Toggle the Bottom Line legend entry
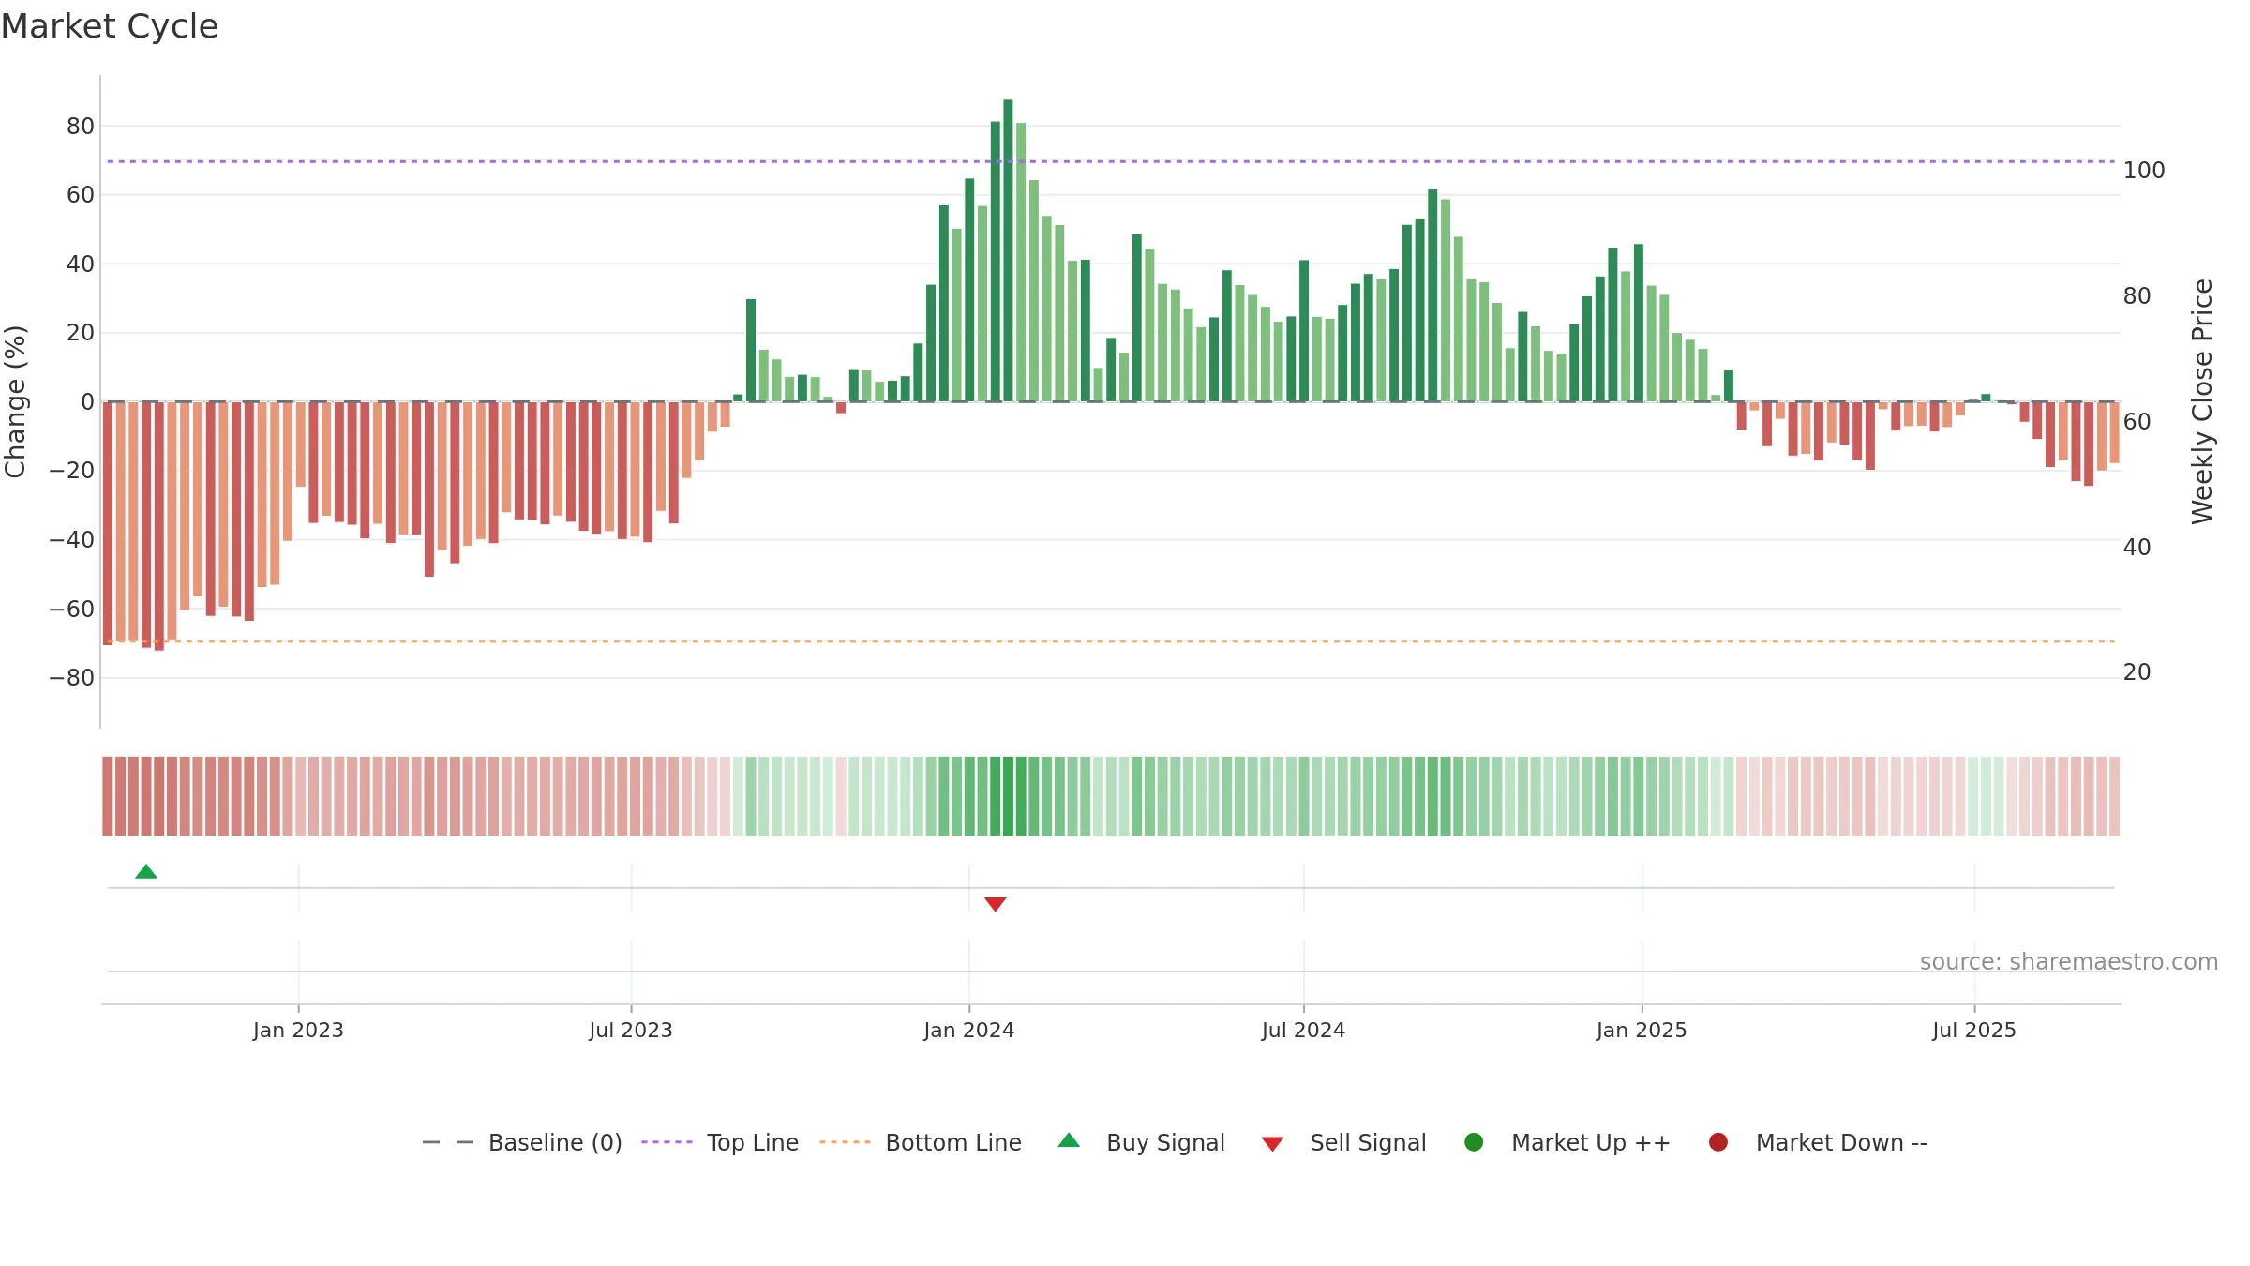2250x1266 pixels. 921,1142
